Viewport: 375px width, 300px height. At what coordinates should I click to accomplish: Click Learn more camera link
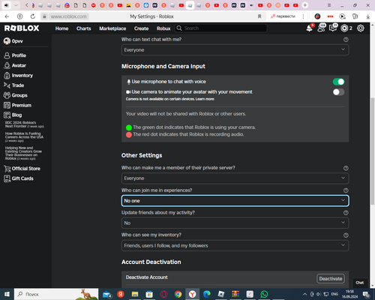point(205,99)
